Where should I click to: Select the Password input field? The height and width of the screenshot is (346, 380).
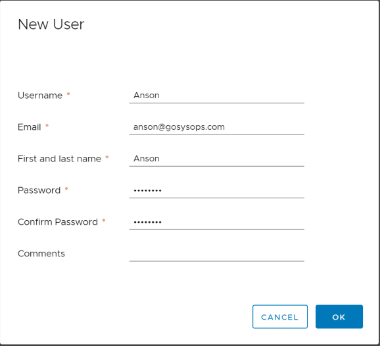(x=217, y=190)
